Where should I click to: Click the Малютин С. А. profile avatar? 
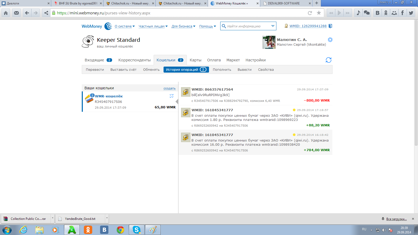pos(269,42)
